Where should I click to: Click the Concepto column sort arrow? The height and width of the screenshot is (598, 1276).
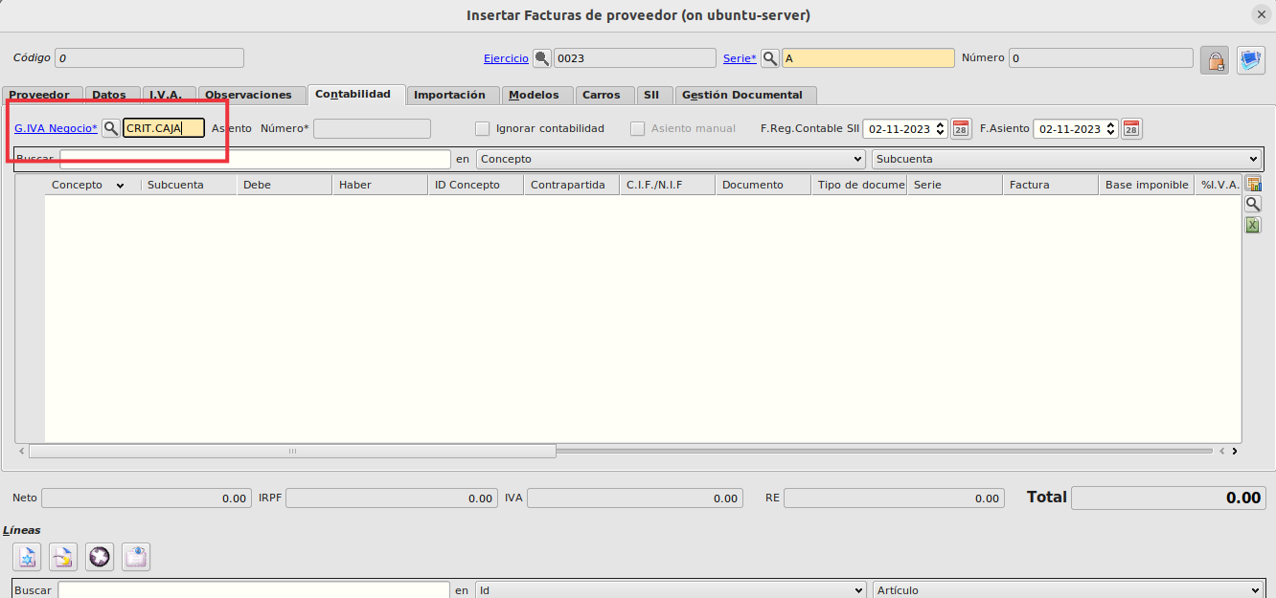121,186
